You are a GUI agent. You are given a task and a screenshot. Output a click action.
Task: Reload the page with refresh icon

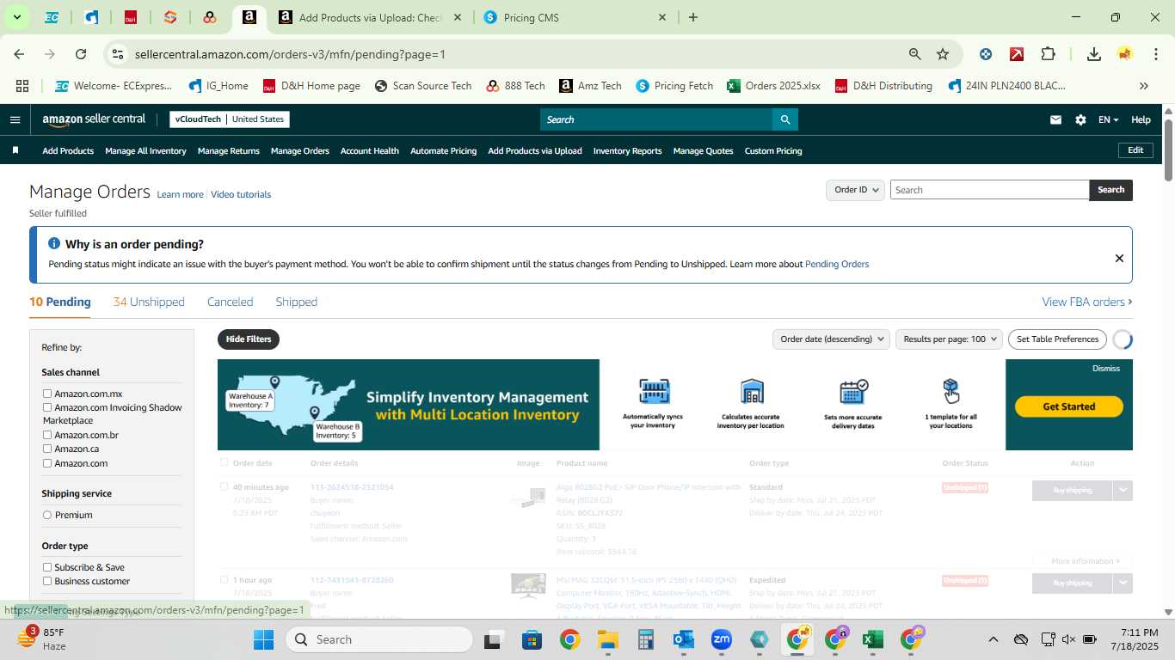tap(81, 54)
